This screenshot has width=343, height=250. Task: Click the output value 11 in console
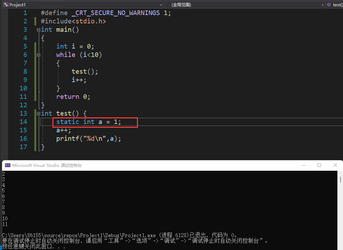[5, 224]
